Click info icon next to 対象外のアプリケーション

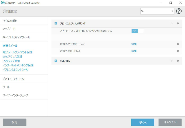(178, 44)
